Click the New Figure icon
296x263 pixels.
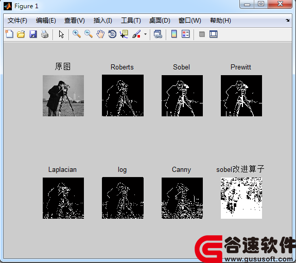click(x=9, y=34)
